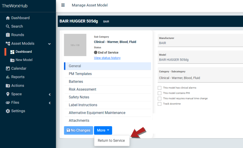Click the 100x100 model image placeholder
This screenshot has width=243, height=148.
coord(75,45)
